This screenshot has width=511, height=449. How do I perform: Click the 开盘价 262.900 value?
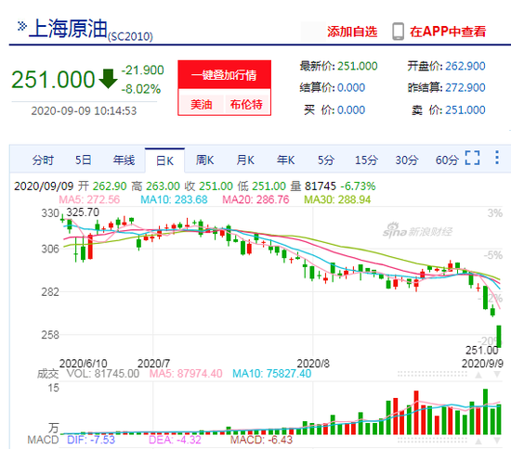click(x=465, y=66)
